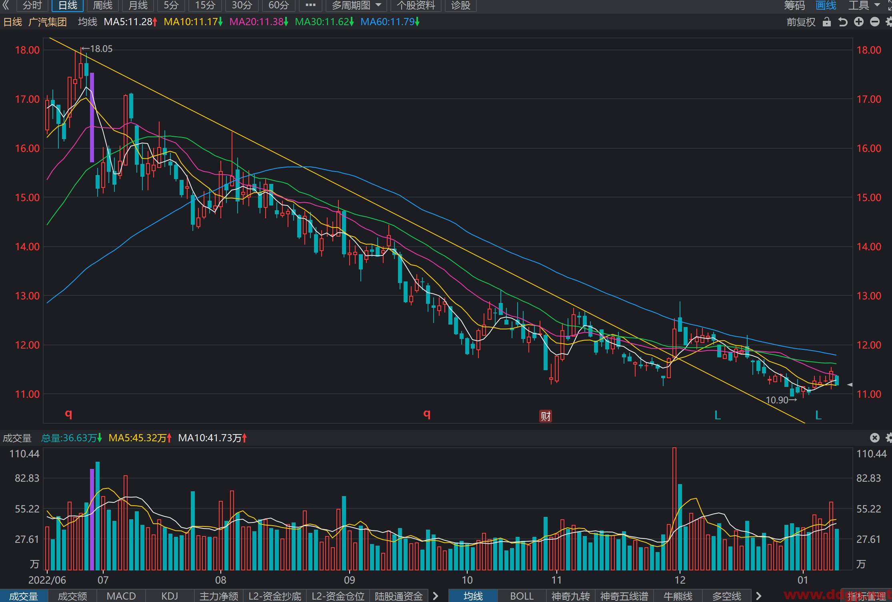Switch to 月线 monthly chart
The height and width of the screenshot is (602, 892).
[x=138, y=5]
